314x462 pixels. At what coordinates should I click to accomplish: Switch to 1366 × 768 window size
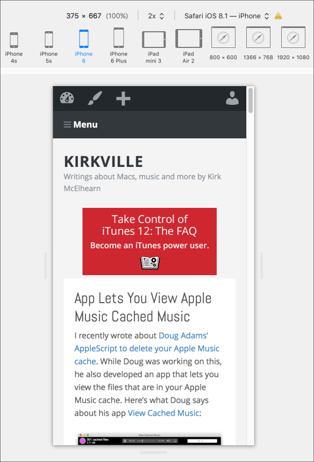pyautogui.click(x=258, y=43)
